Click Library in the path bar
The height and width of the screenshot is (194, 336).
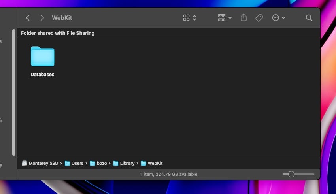(x=124, y=163)
